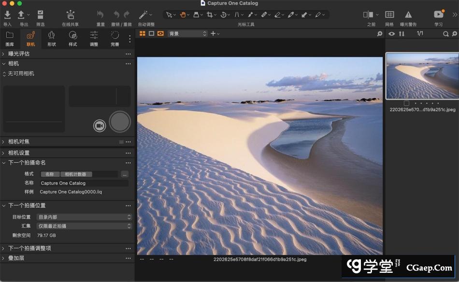Open the 汇集 dropdown showing 仅限最近拍摄
459x282 pixels.
[x=84, y=226]
